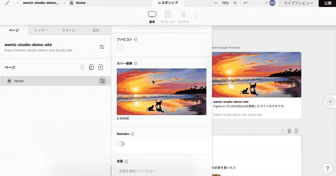Image resolution: width=336 pixels, height=176 pixels.
Task: Switch to the スタイル tab
Action: [x=68, y=30]
